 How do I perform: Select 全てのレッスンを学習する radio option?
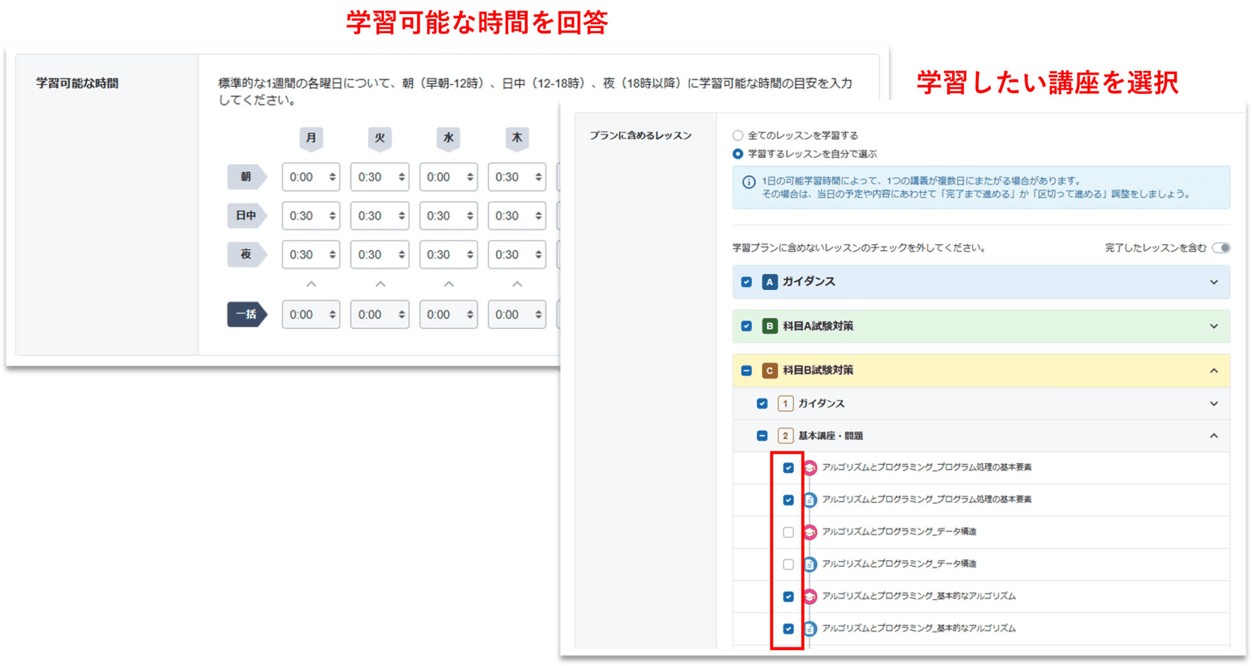(x=738, y=135)
